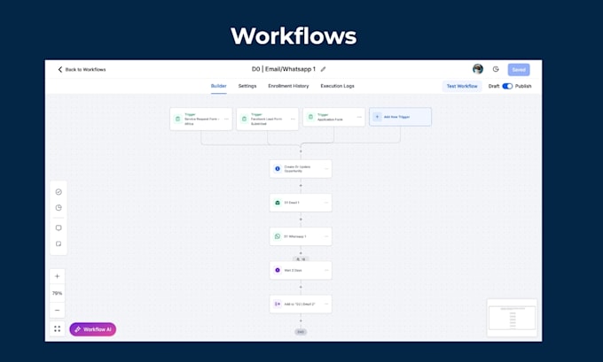Click the 79% zoom level value
This screenshot has width=603, height=362.
pyautogui.click(x=58, y=293)
